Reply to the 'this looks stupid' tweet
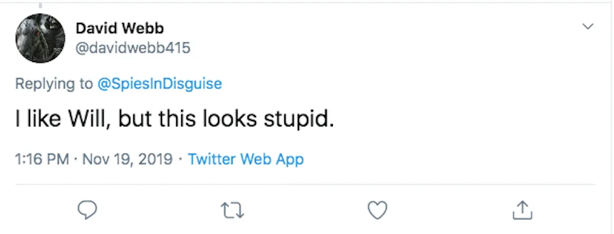614x234 pixels. 87,210
